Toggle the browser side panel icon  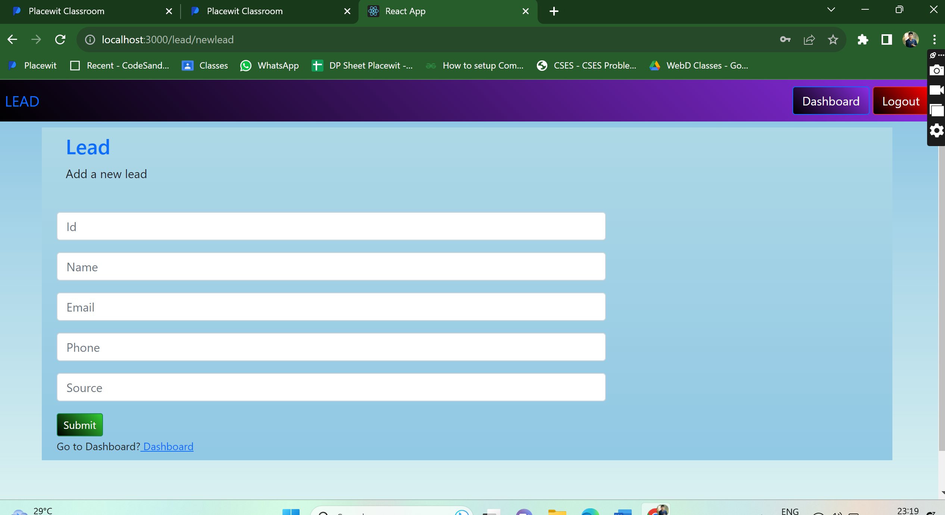point(886,40)
